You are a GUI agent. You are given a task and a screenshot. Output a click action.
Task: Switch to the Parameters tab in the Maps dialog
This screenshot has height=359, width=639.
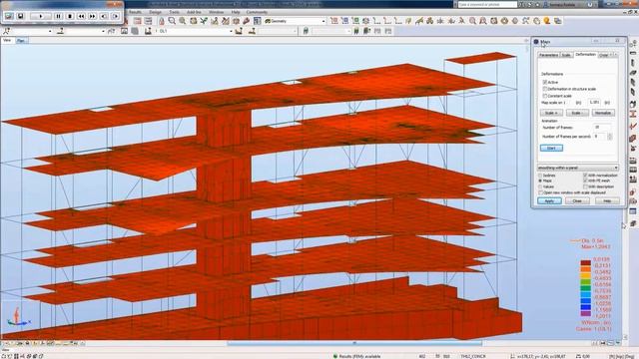(548, 55)
